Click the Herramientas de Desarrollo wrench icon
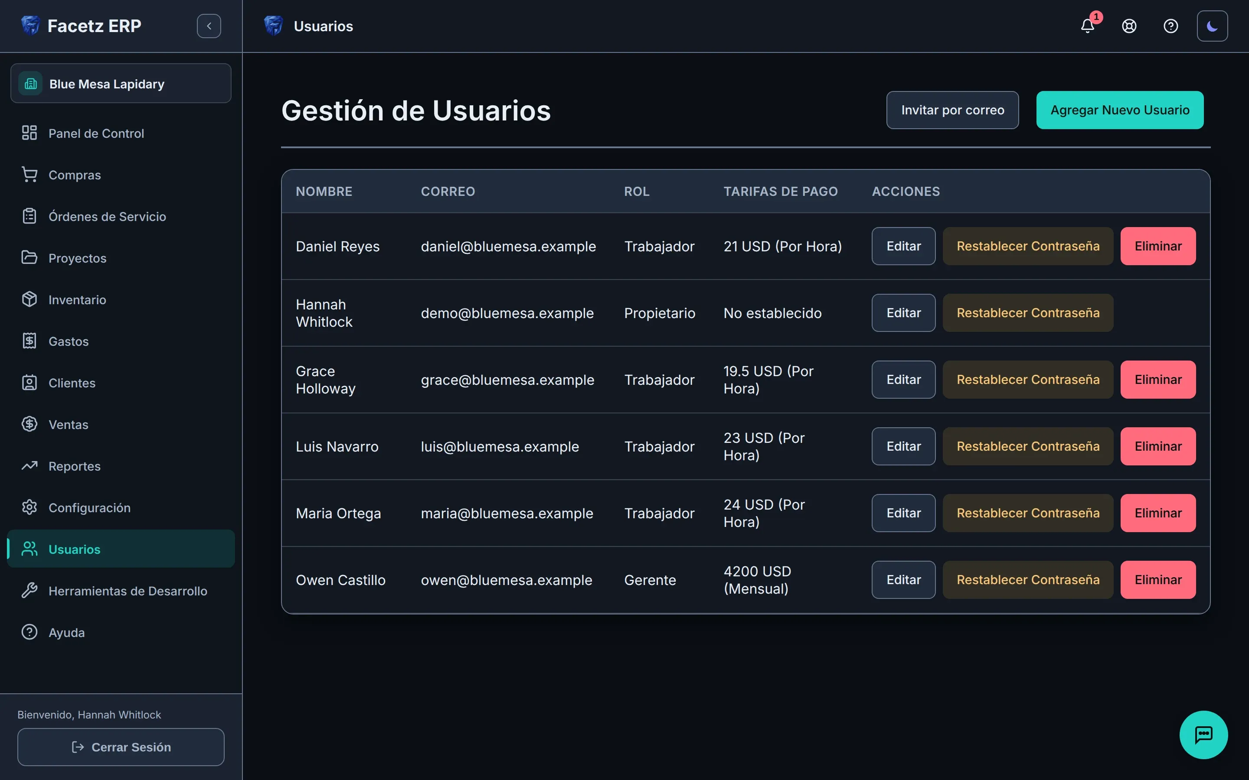Viewport: 1249px width, 780px height. click(29, 591)
